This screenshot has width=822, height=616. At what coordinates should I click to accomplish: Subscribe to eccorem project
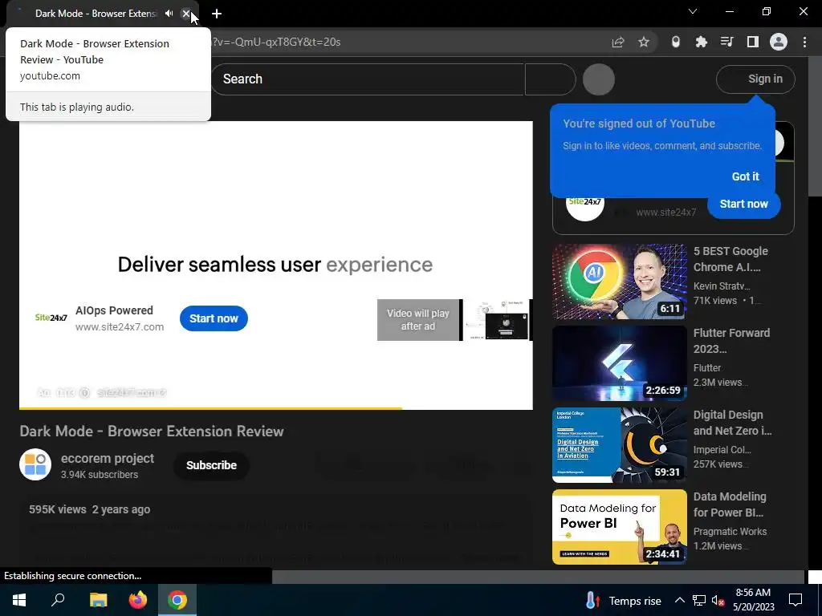click(211, 465)
